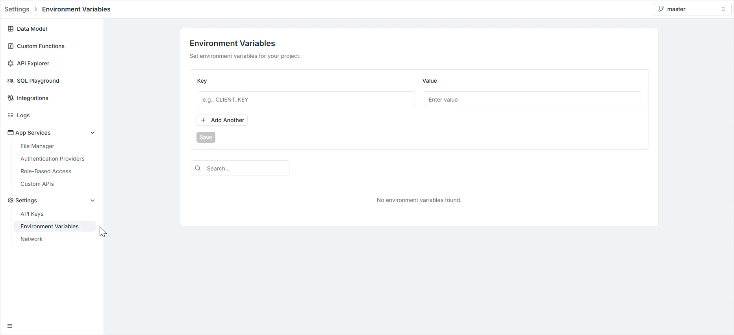This screenshot has height=335, width=734.
Task: Collapse the sidebar using the hamburger icon
Action: click(10, 326)
